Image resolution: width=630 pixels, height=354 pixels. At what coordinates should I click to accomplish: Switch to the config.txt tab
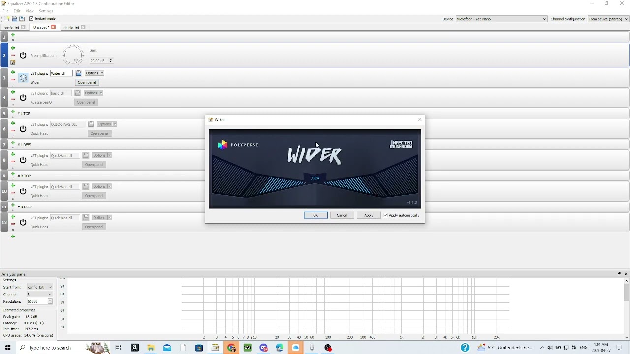pyautogui.click(x=11, y=28)
